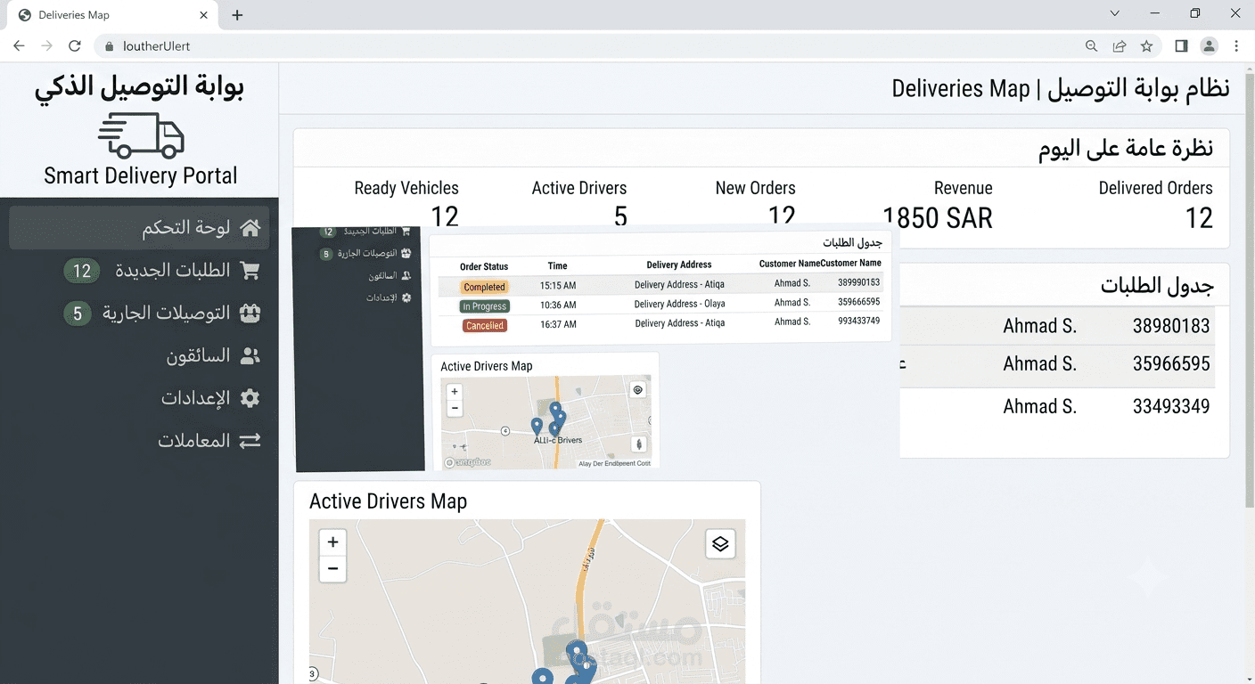The width and height of the screenshot is (1255, 684).
Task: Click the gear icon for الإعدادات
Action: 250,398
